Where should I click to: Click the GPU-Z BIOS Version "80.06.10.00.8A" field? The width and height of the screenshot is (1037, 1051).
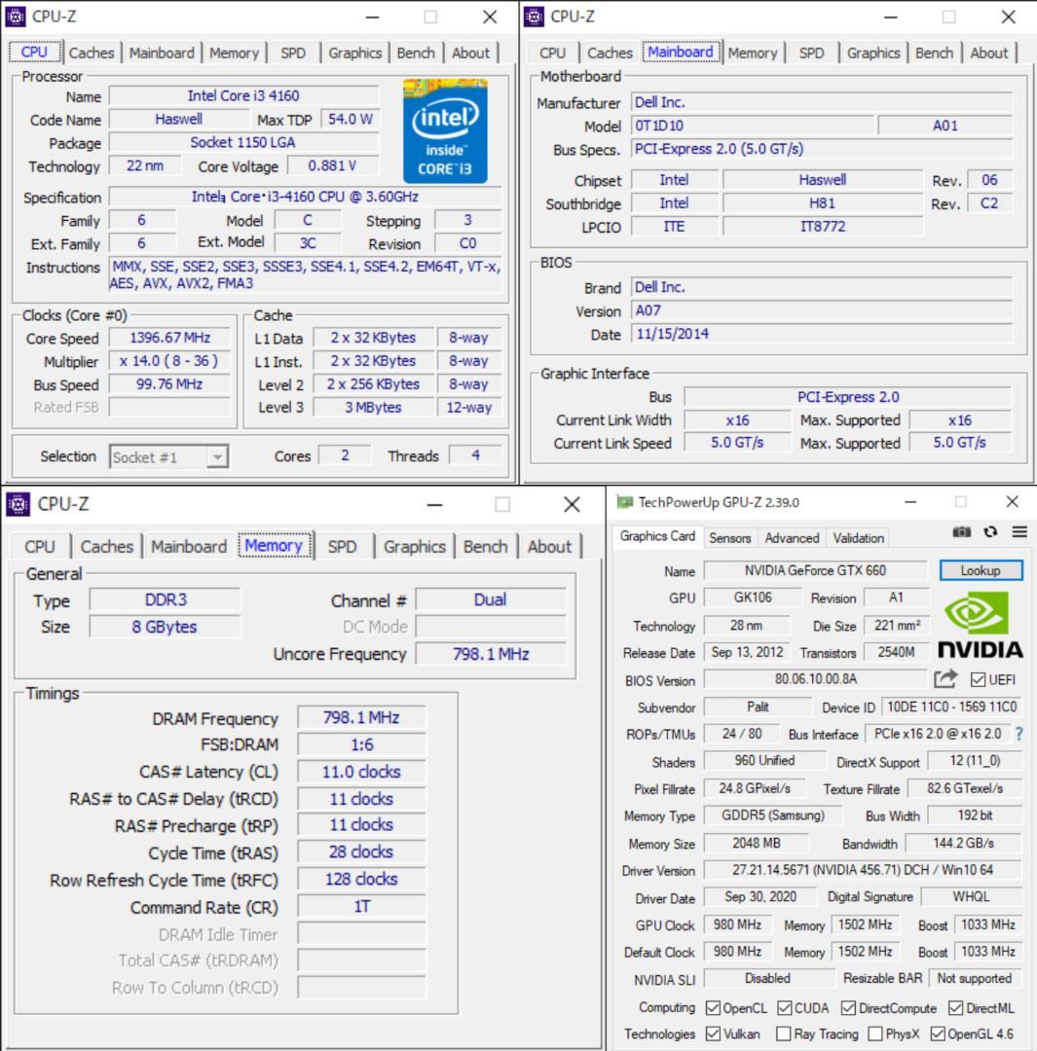[816, 679]
